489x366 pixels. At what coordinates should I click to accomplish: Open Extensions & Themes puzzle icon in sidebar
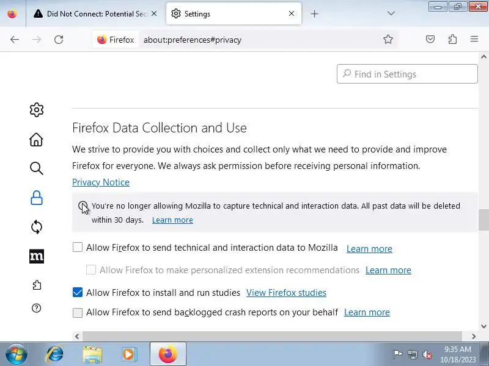(37, 285)
